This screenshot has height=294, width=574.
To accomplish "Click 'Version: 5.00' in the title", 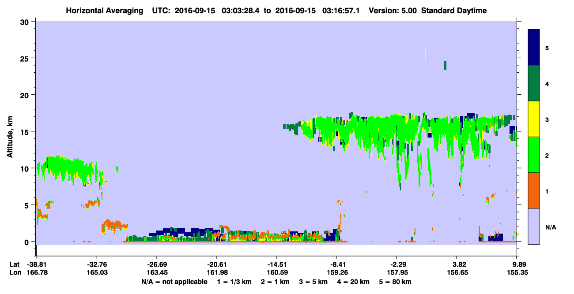I will 393,11.
